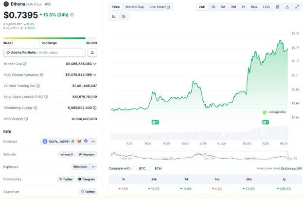Select the Price tab

coord(116,7)
